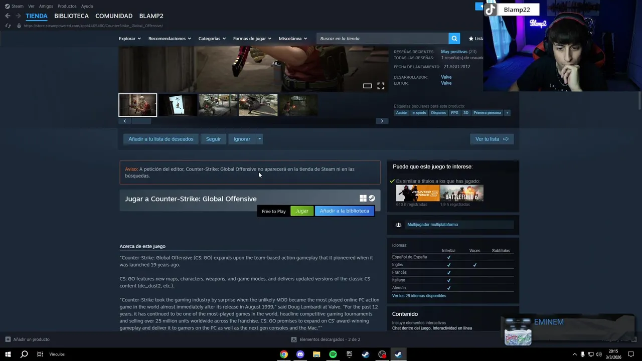Expand the Miscelánea dropdown
Viewport: 642px width, 361px height.
point(293,39)
